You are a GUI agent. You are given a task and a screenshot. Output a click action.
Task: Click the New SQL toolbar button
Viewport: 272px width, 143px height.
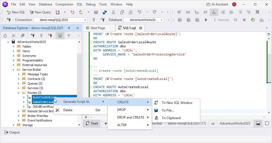click(16, 12)
